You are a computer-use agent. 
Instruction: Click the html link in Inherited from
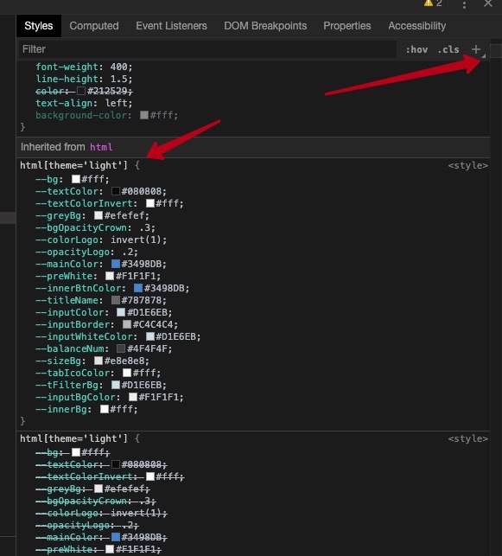[x=101, y=147]
